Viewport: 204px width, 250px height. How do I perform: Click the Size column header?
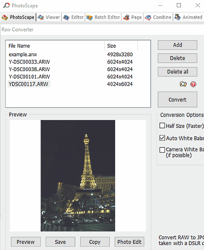pyautogui.click(x=121, y=46)
